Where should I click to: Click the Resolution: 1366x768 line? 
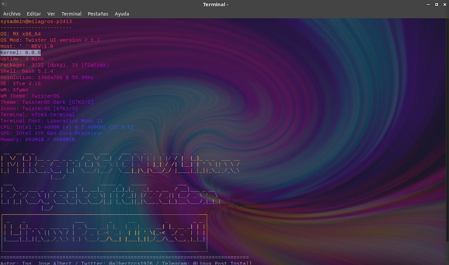tap(47, 77)
